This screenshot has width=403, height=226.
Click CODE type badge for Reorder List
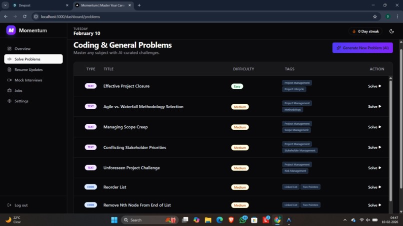(90, 187)
